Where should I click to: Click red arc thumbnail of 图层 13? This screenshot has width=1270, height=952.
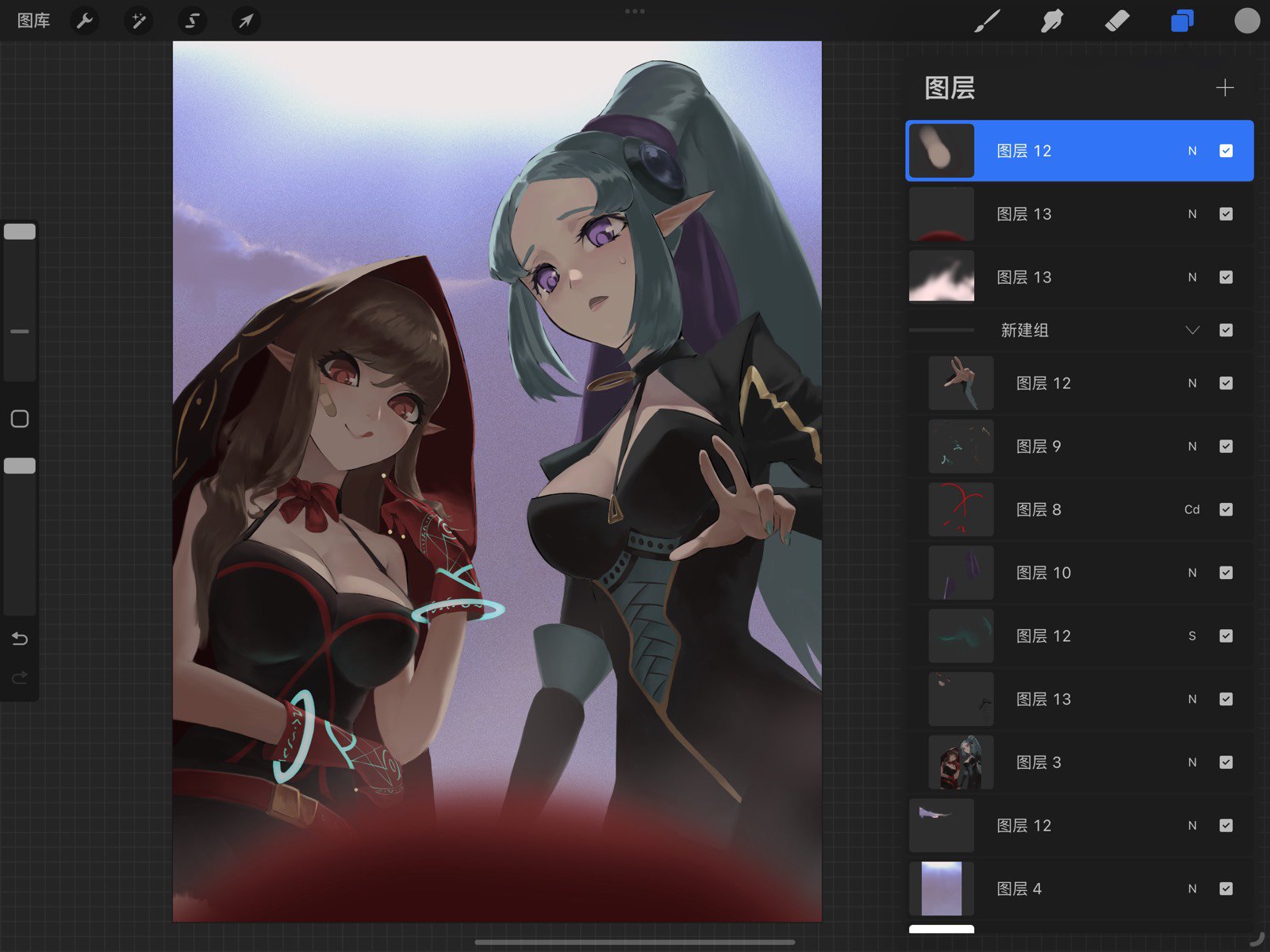click(941, 213)
